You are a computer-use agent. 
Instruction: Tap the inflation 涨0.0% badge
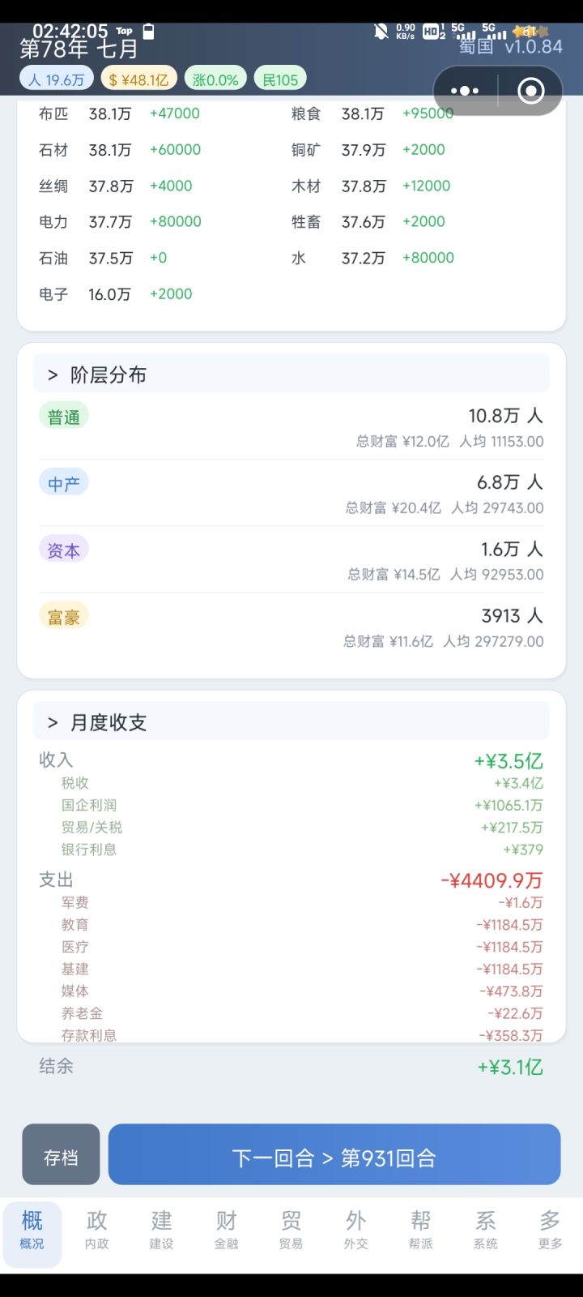pos(215,79)
